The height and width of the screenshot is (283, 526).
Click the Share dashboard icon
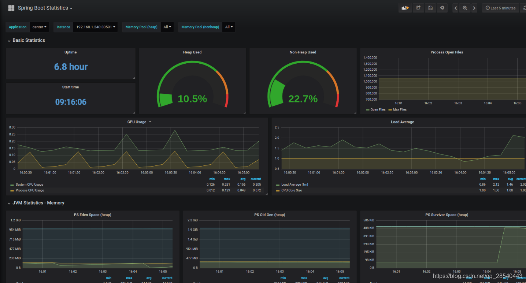point(418,8)
